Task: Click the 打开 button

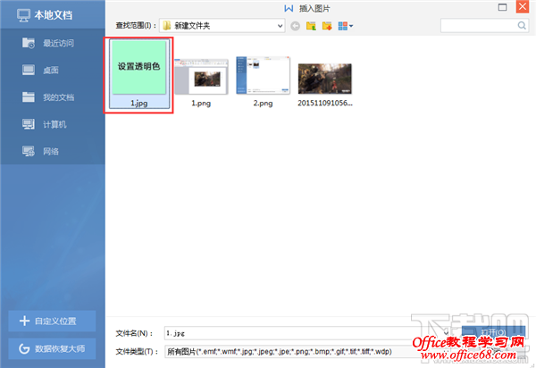Action: click(x=493, y=332)
